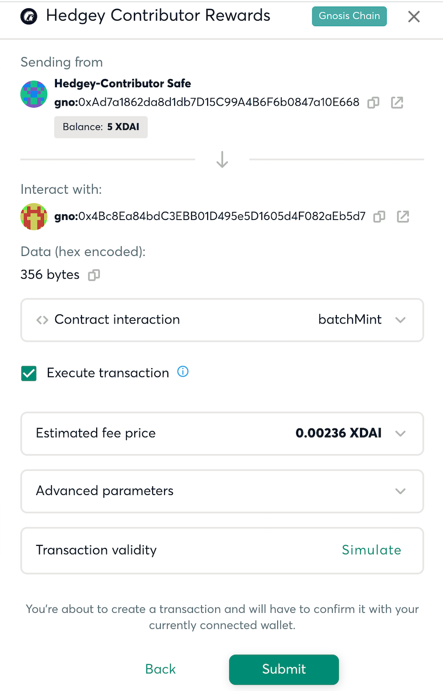Click the Execute transaction info icon

[183, 371]
